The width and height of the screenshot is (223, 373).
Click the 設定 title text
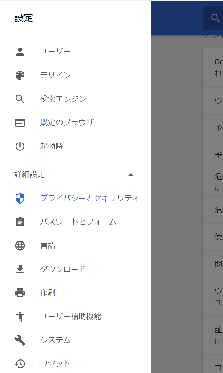[x=24, y=18]
